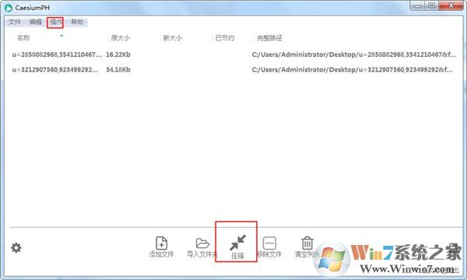Click the Remove File (移除文件) icon
467x280 pixels.
pyautogui.click(x=269, y=243)
